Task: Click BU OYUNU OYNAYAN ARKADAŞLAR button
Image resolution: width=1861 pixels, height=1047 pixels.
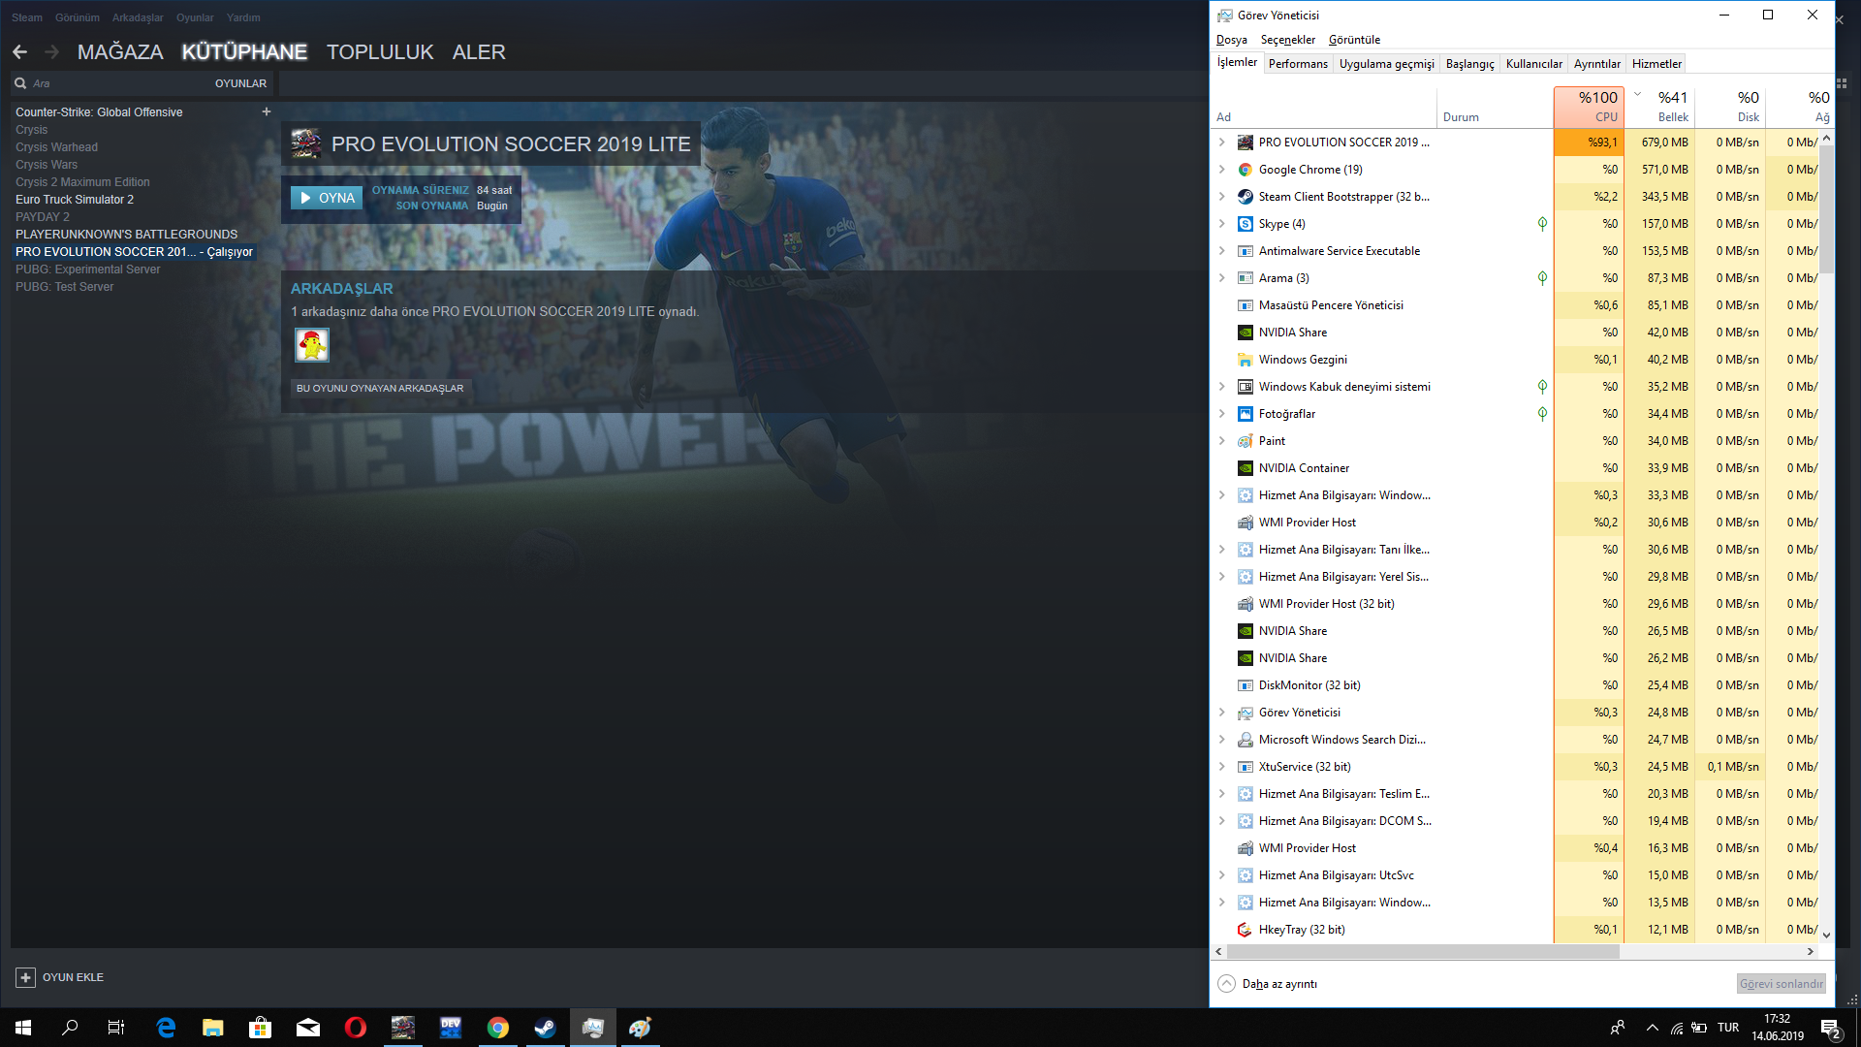Action: [380, 388]
